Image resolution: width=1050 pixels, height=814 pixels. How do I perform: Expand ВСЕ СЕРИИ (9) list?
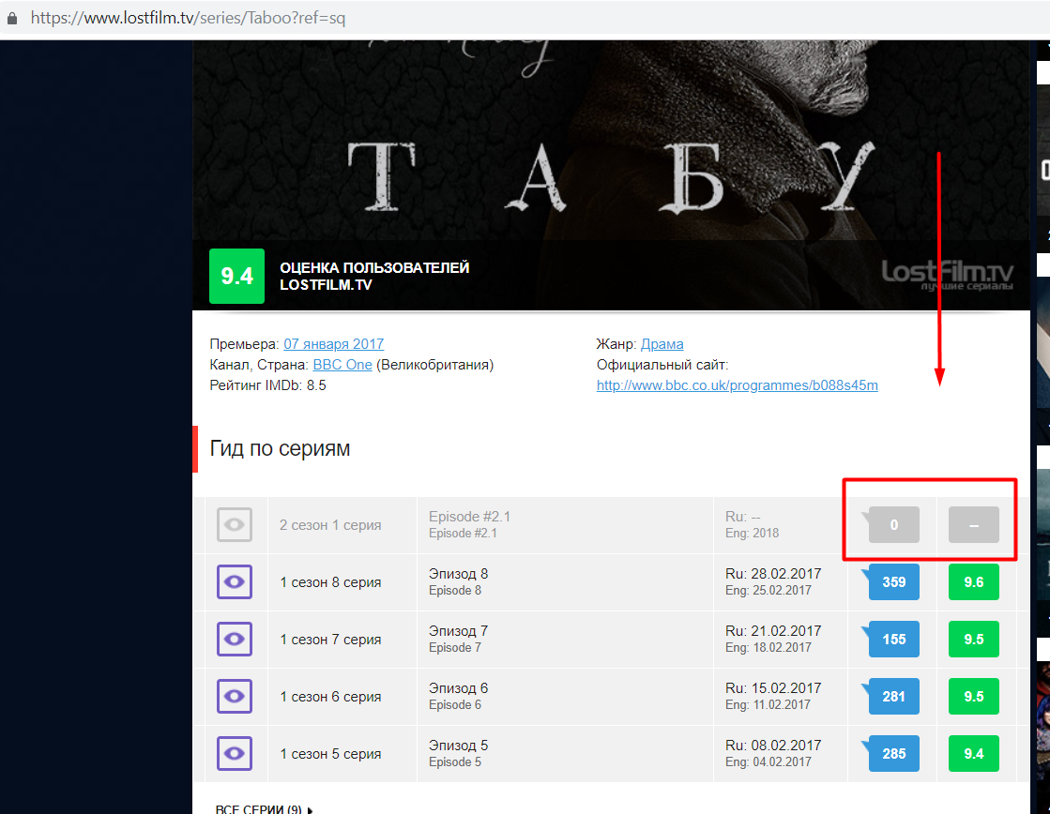pyautogui.click(x=264, y=808)
